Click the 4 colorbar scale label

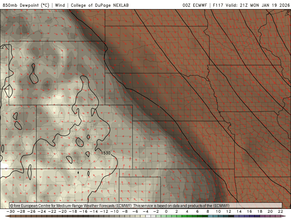tap(187, 211)
